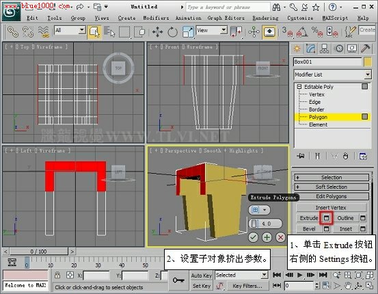Click the Bevel button

309,228
